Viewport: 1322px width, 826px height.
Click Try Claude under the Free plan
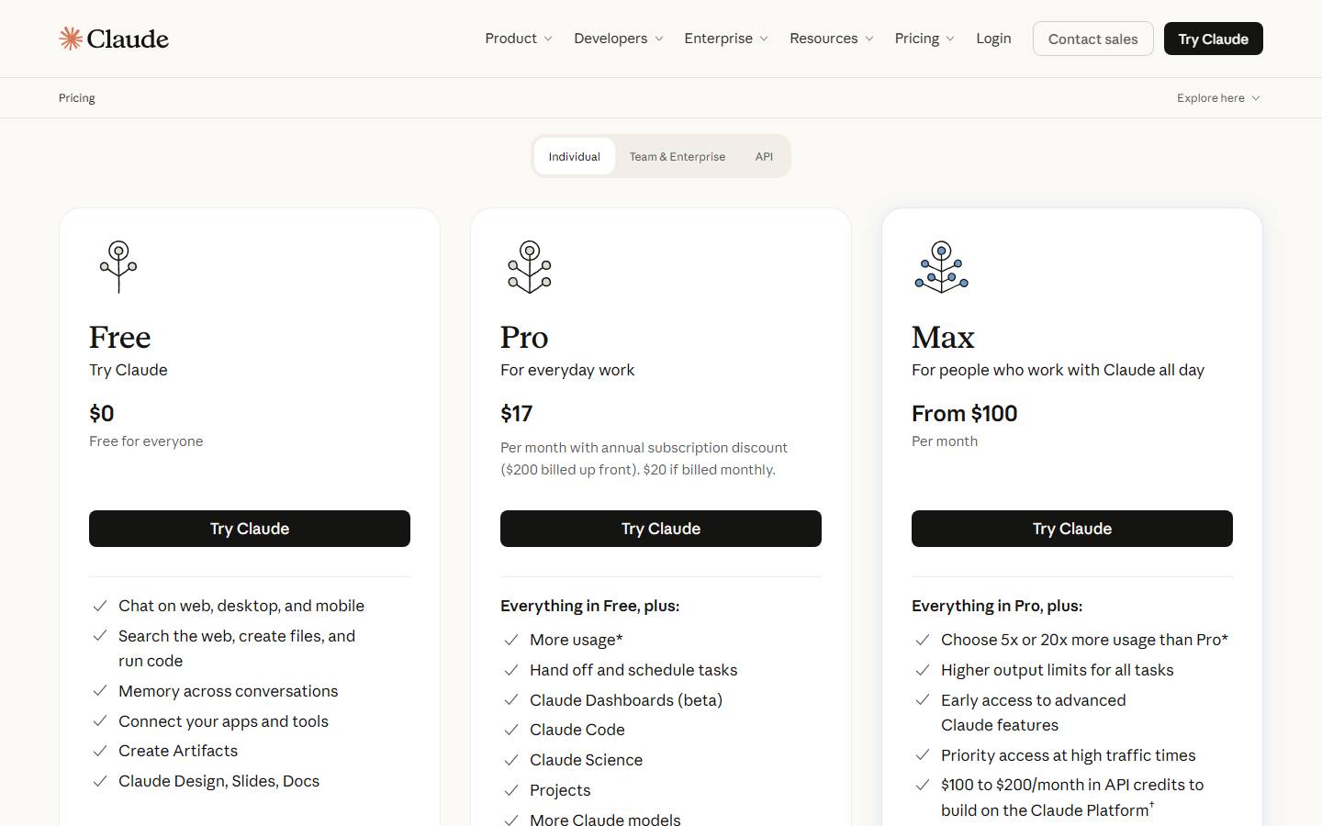pos(250,529)
